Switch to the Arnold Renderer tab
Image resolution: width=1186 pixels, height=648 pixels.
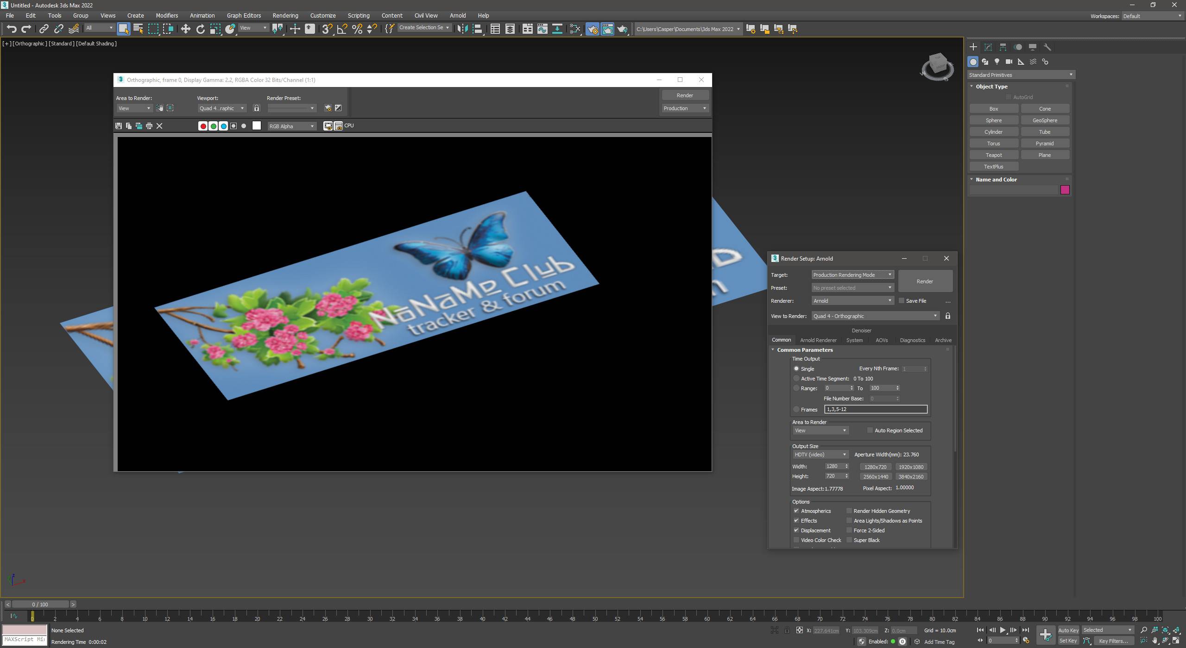(x=818, y=340)
